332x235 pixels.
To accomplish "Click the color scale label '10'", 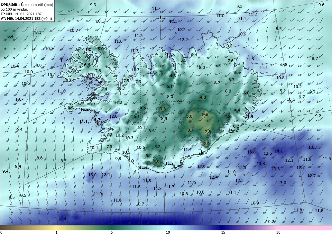I will tap(168, 232).
